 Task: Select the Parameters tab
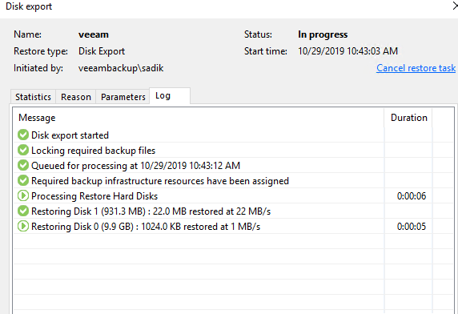123,97
